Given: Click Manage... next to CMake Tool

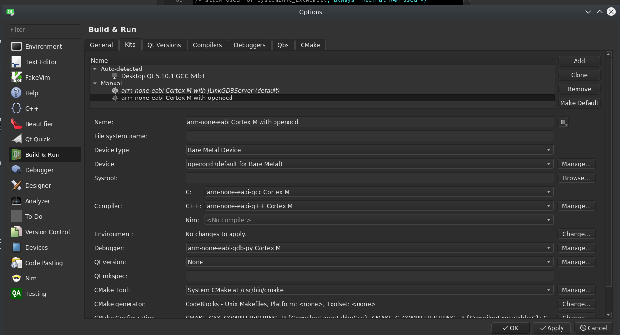Looking at the screenshot, I should click(x=577, y=290).
